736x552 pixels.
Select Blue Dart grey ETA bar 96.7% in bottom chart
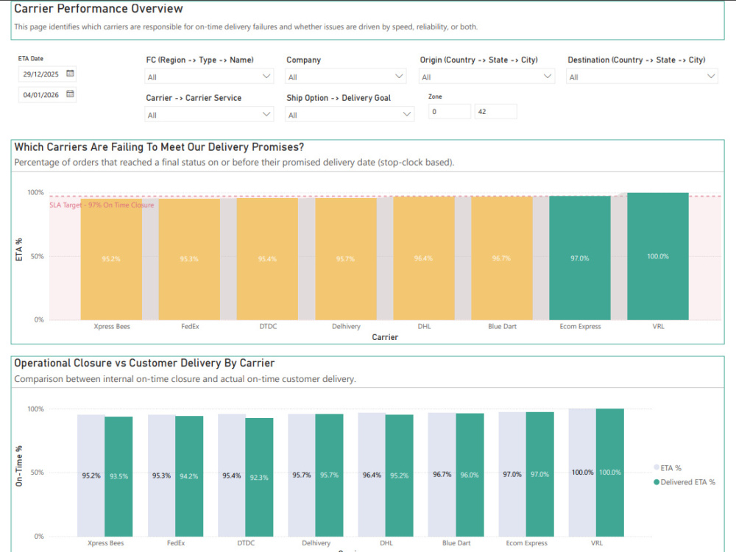pyautogui.click(x=442, y=475)
